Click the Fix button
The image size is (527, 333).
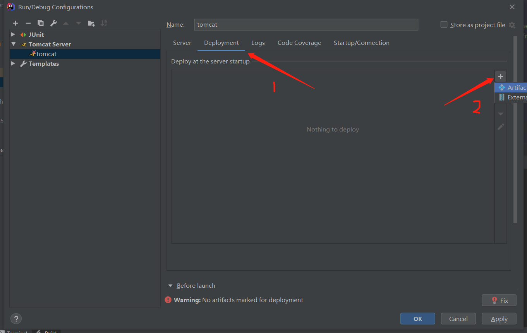click(x=499, y=300)
